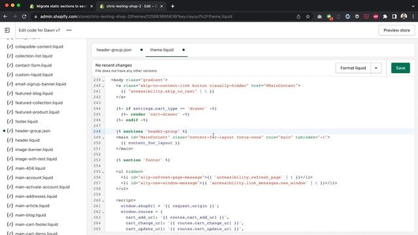This screenshot has width=418, height=235.
Task: Open main-addresses.liquid file
Action: click(x=36, y=196)
